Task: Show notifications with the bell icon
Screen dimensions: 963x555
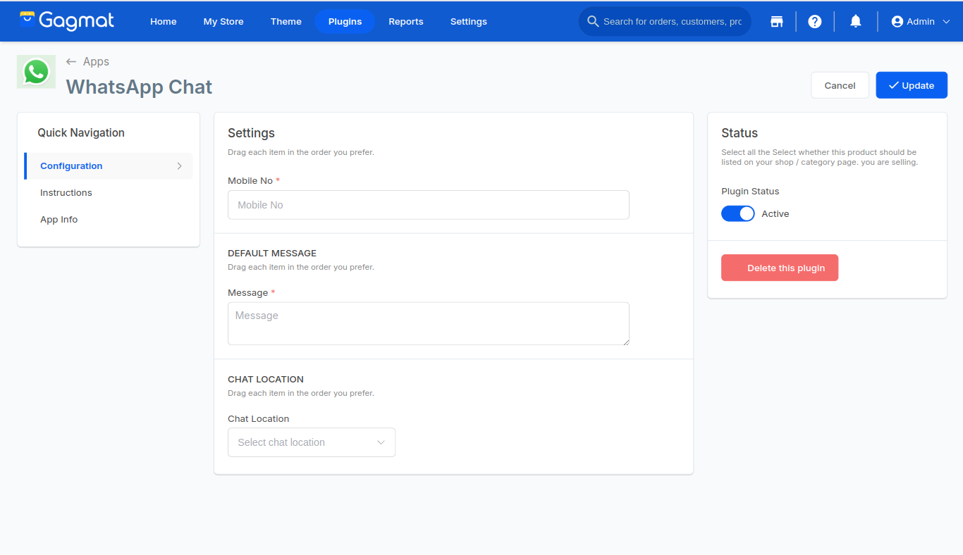Action: [856, 22]
